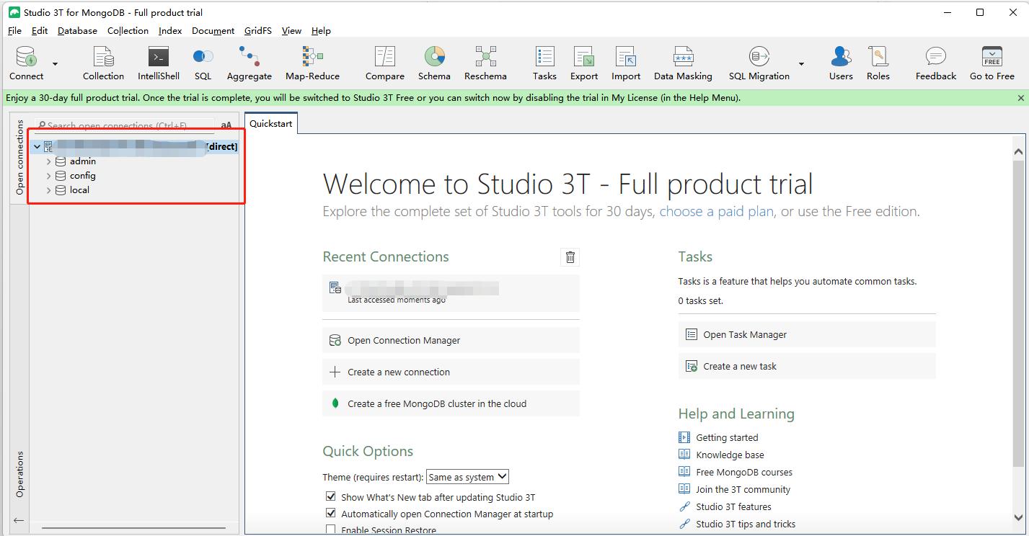The image size is (1029, 536).
Task: Expand the SQL Migration dropdown arrow
Action: point(801,63)
